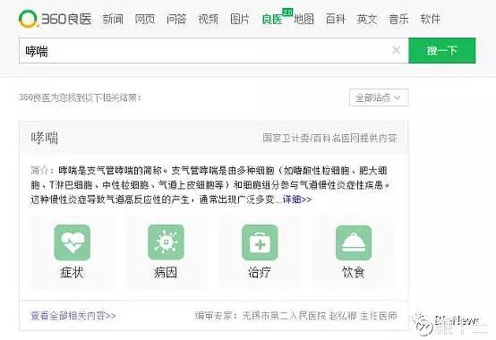Expand the 全部站点 dropdown
This screenshot has height=340, width=496.
[x=379, y=98]
